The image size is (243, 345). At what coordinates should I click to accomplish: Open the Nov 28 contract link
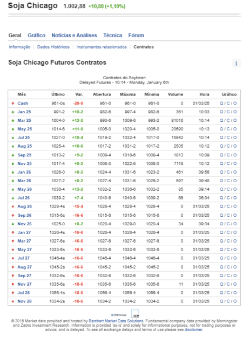tap(24, 301)
